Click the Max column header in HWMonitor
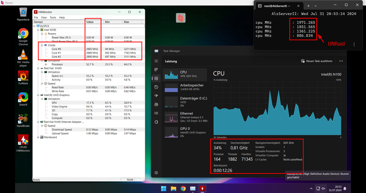 [132, 22]
